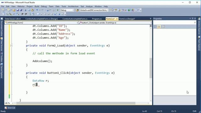201x113 pixels.
Task: Open the Server Explorer side tab
Action: [x=2, y=70]
